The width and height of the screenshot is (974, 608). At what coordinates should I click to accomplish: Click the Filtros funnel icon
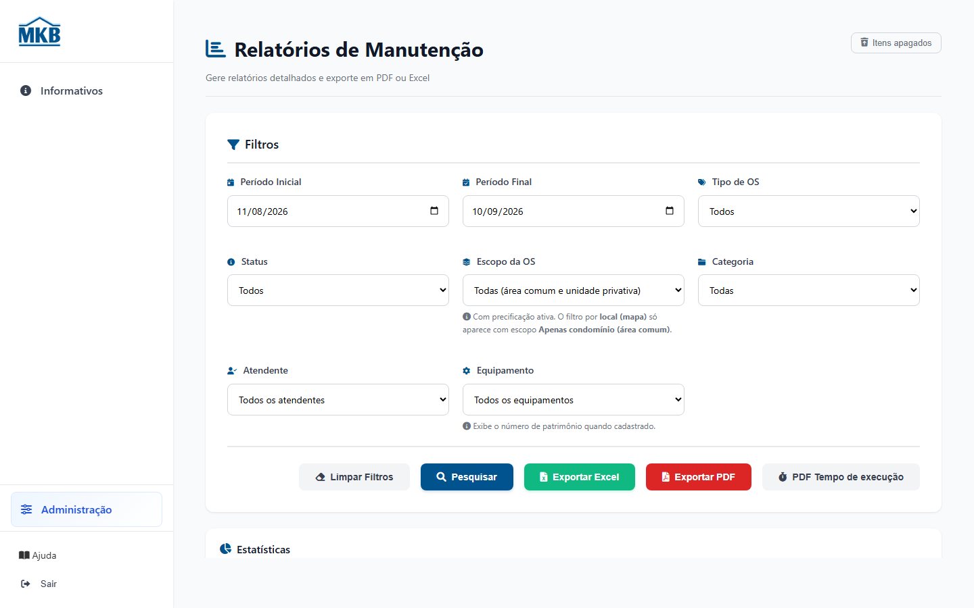point(233,145)
